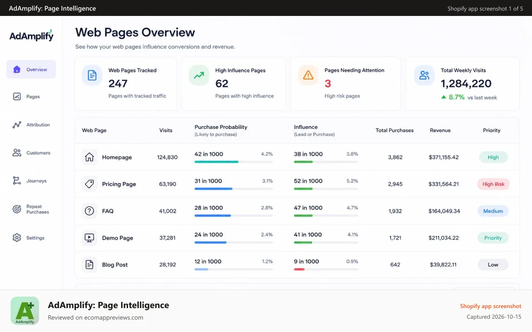Click the Medium badge for FAQ
Viewport: 532px width, 332px height.
493,211
